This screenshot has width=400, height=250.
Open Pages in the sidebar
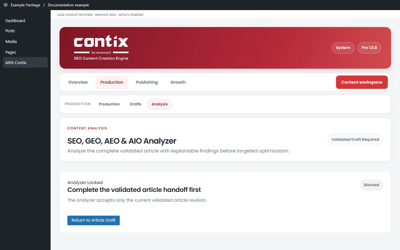[x=11, y=52]
